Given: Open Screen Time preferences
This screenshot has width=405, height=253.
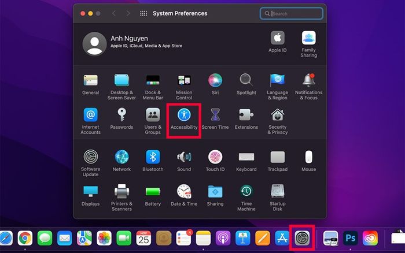Looking at the screenshot, I should [215, 119].
